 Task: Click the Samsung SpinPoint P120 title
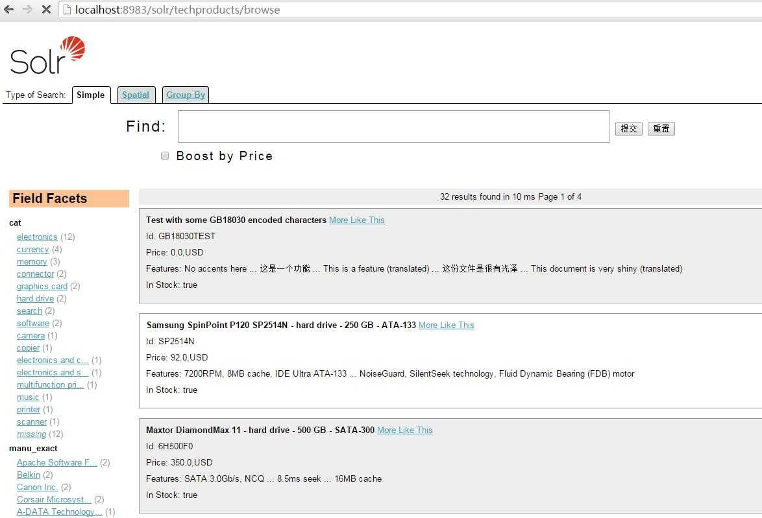point(281,325)
